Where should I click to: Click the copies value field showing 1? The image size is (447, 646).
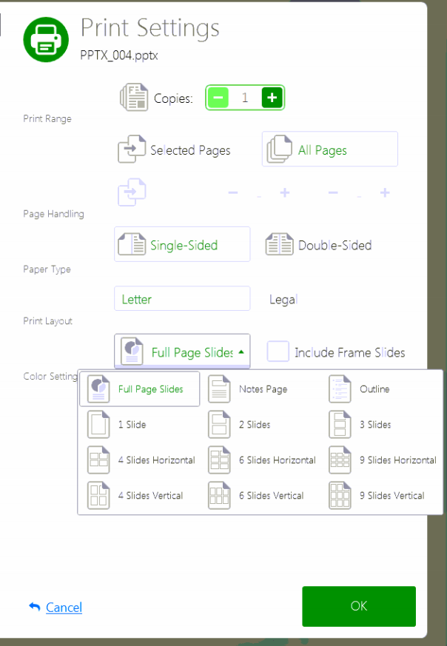click(x=245, y=98)
